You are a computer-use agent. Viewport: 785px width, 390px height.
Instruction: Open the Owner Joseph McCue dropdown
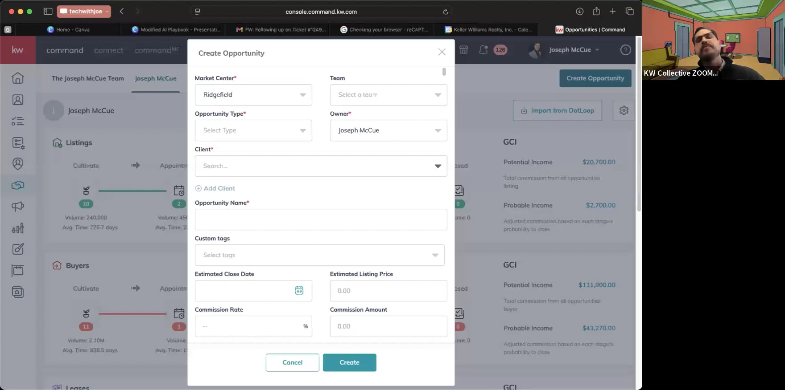[x=388, y=130]
